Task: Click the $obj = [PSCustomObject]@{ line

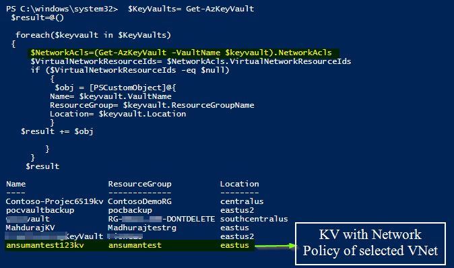Action: tap(116, 88)
